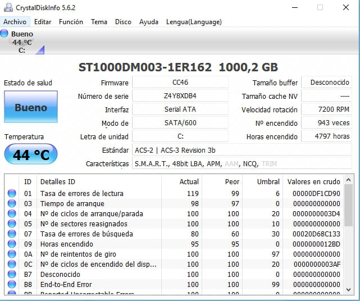This screenshot has width=360, height=301.
Task: Click the status orb for ID 01 row
Action: 12,193
